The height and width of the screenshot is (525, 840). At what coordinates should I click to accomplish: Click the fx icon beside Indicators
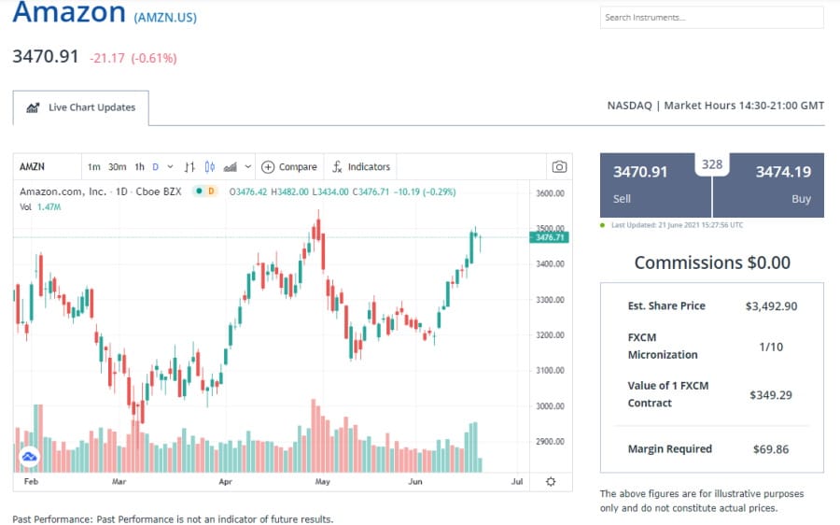point(337,167)
